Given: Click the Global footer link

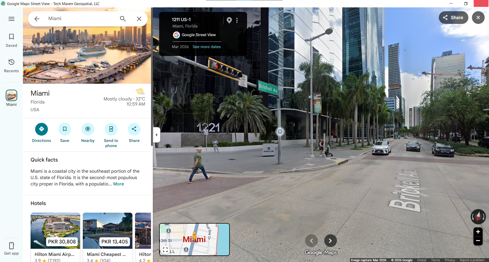Looking at the screenshot, I should [x=422, y=260].
